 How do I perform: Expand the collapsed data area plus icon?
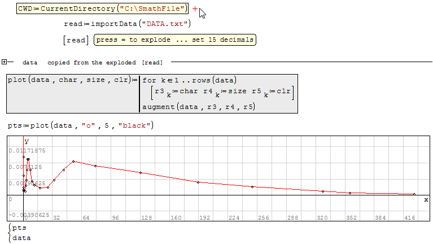[x=4, y=62]
